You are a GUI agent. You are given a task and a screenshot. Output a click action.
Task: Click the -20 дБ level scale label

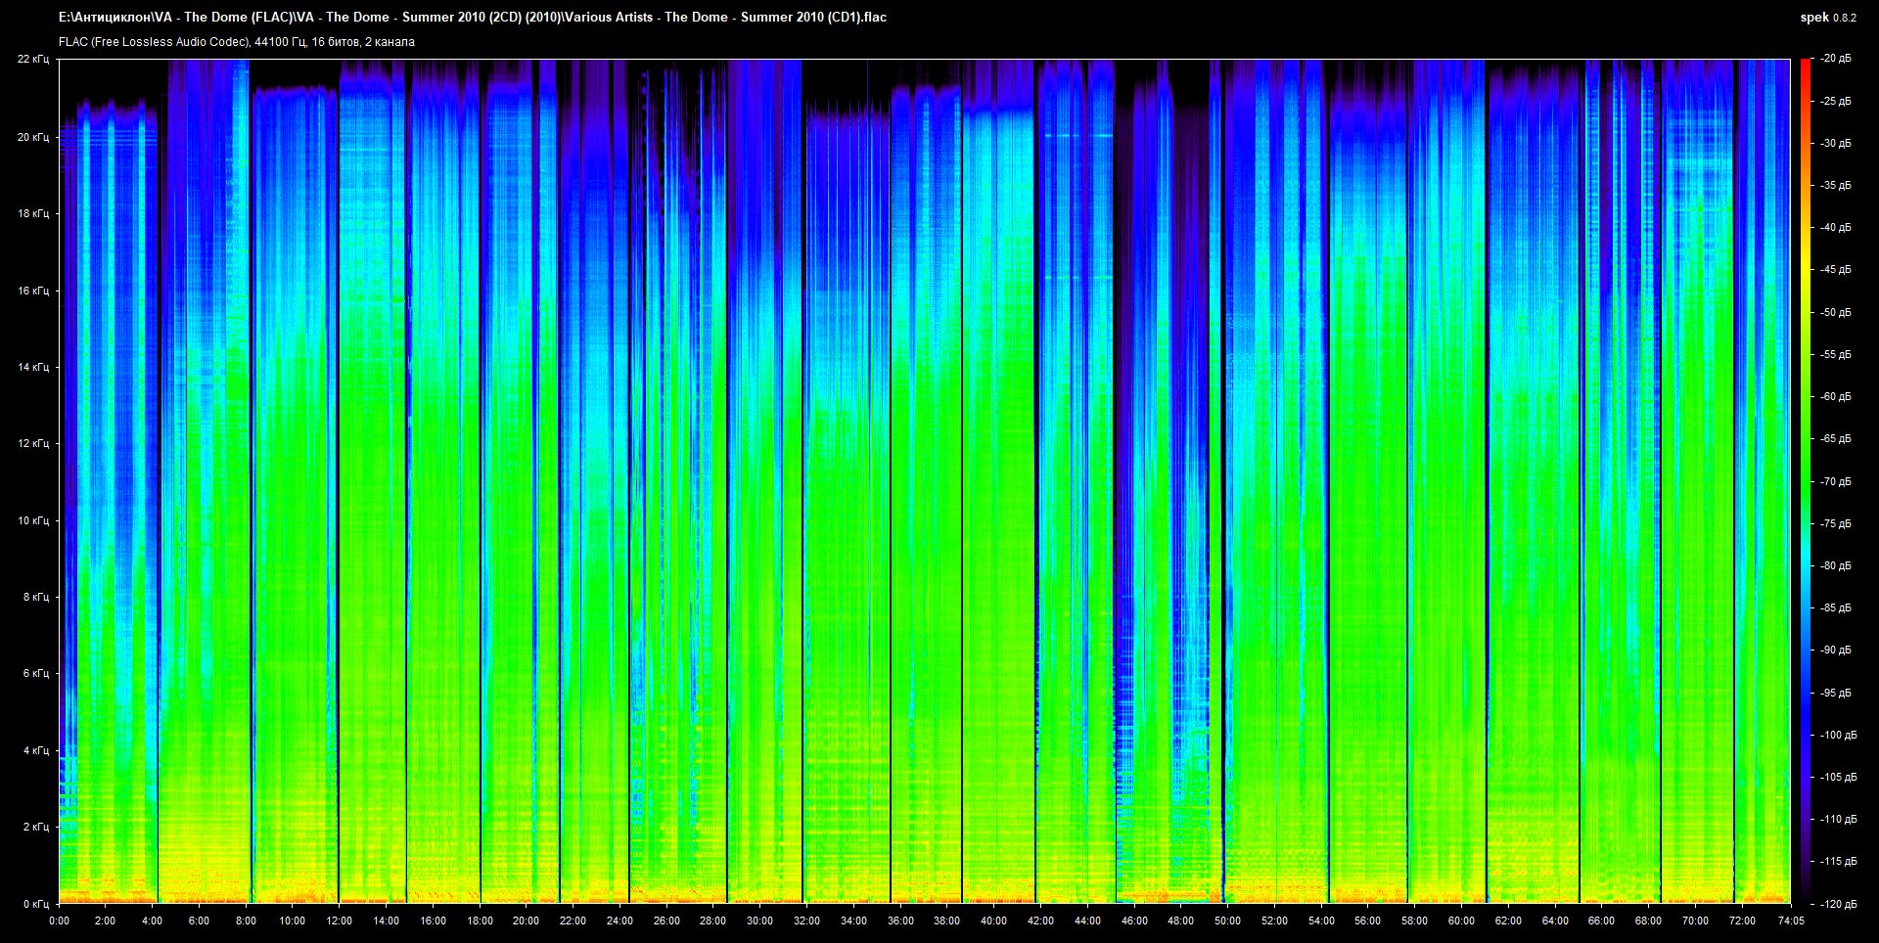[x=1835, y=59]
